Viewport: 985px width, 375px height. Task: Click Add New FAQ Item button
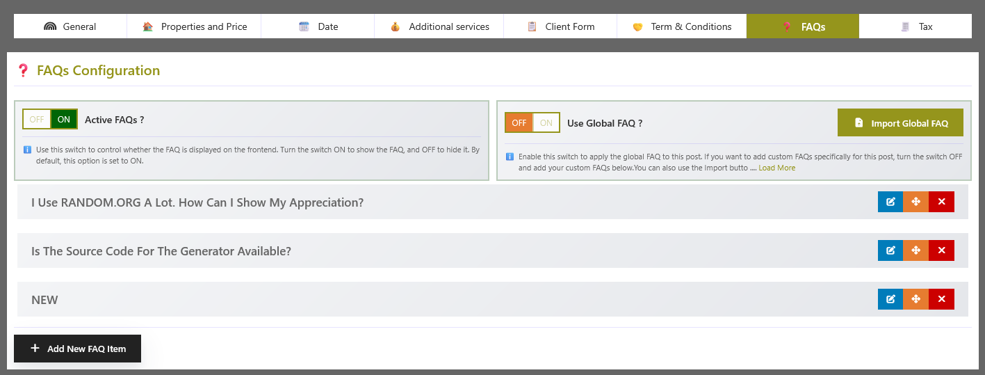tap(77, 349)
